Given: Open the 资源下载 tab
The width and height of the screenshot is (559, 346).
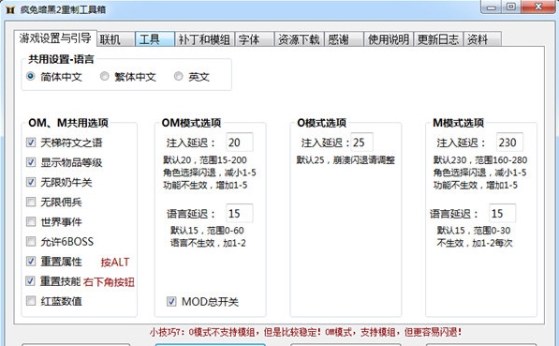Looking at the screenshot, I should [x=299, y=39].
